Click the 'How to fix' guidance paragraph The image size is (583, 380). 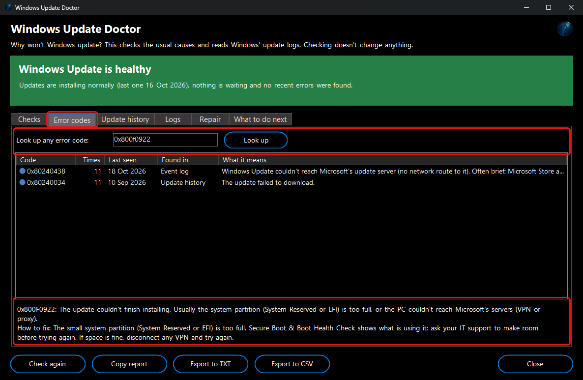point(278,333)
